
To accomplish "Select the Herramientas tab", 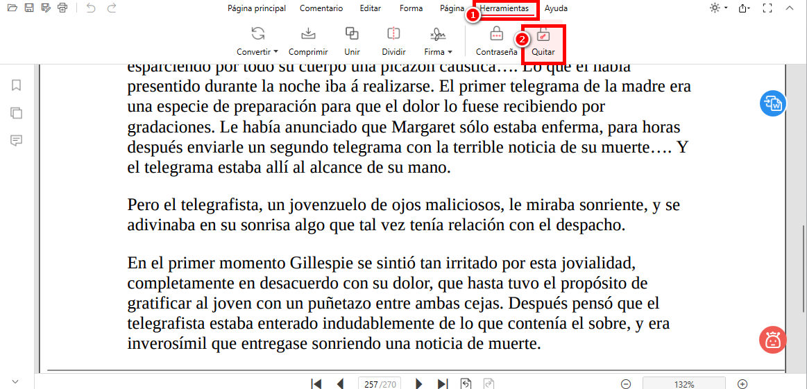I will [504, 8].
